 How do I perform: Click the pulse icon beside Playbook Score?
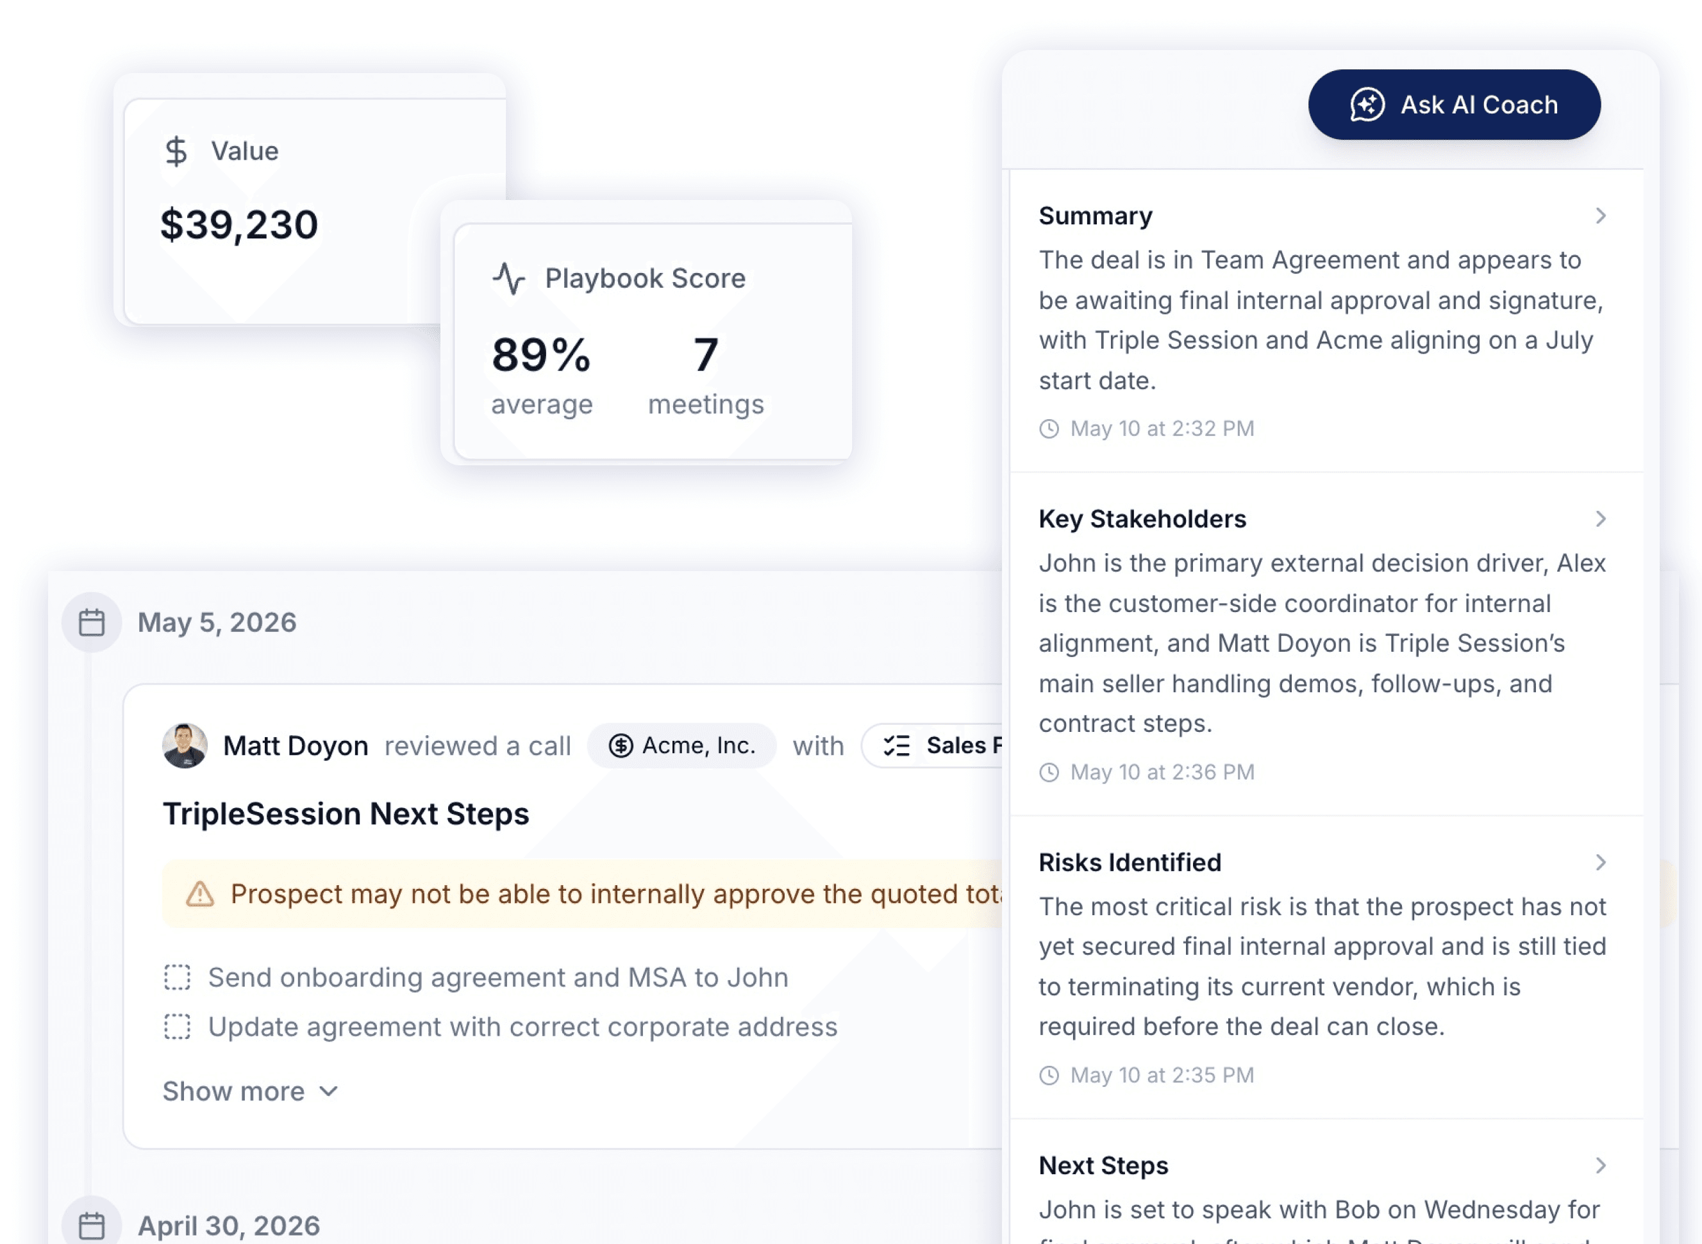(x=509, y=279)
